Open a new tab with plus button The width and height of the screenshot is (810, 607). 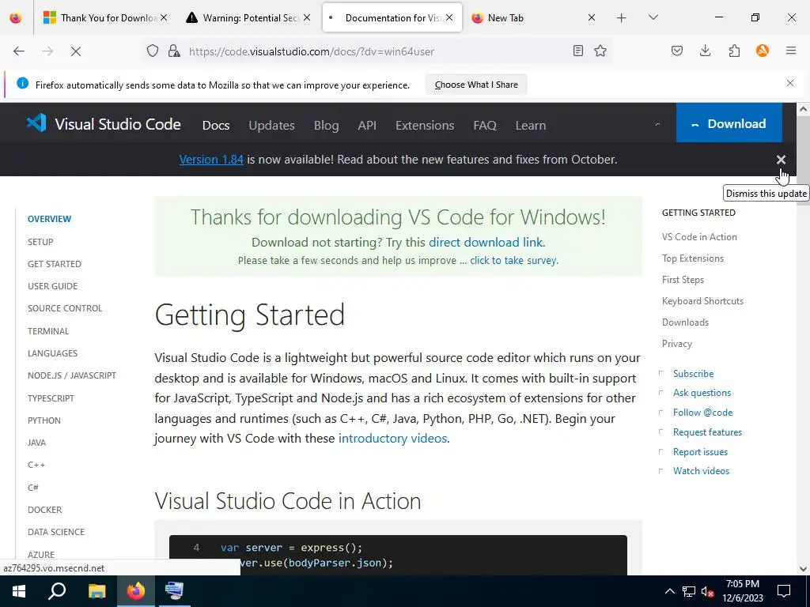coord(622,18)
